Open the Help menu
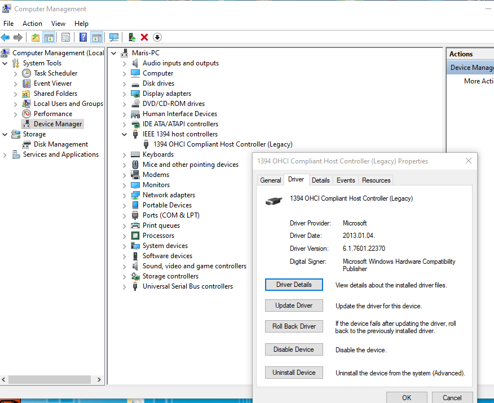The width and height of the screenshot is (494, 403). pyautogui.click(x=81, y=24)
